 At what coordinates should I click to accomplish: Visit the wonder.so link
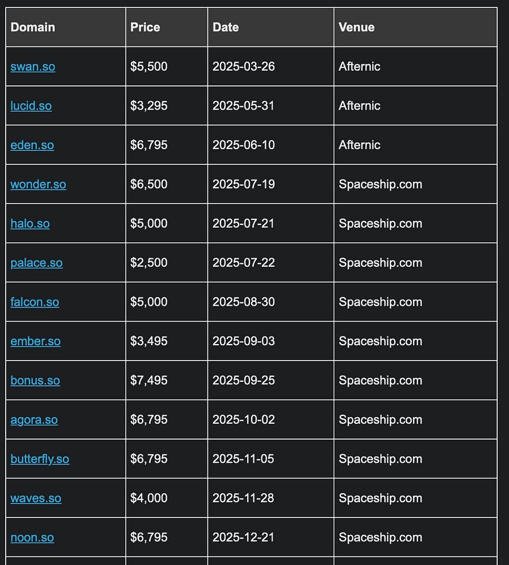coord(38,185)
